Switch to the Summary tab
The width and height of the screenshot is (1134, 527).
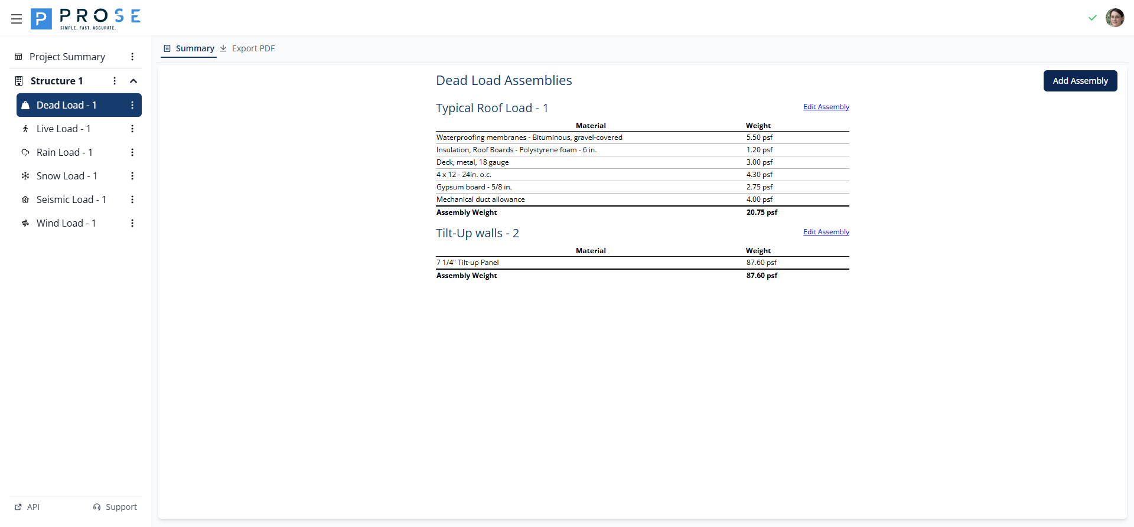189,48
